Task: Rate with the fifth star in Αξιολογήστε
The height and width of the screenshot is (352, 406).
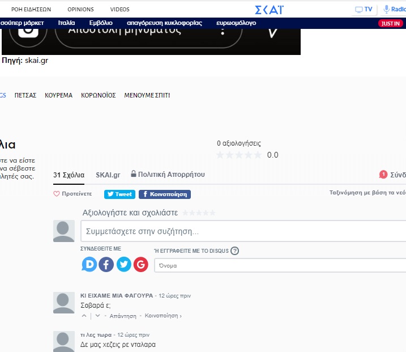Action: pyautogui.click(x=212, y=213)
